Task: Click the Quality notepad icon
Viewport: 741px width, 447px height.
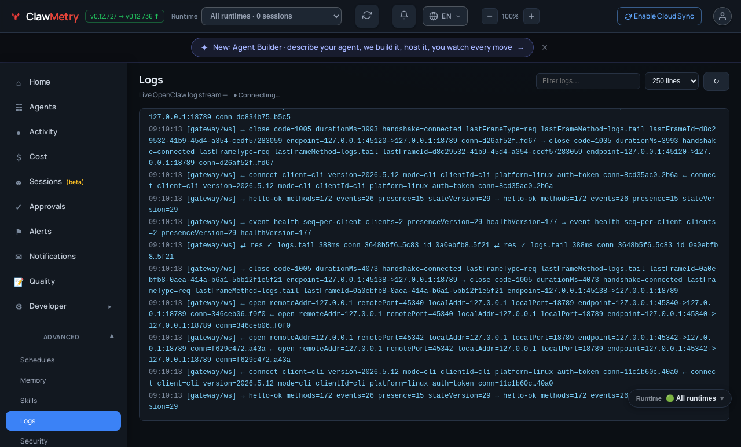Action: (19, 281)
